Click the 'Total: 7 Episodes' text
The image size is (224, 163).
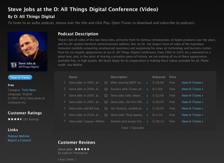tap(133, 128)
